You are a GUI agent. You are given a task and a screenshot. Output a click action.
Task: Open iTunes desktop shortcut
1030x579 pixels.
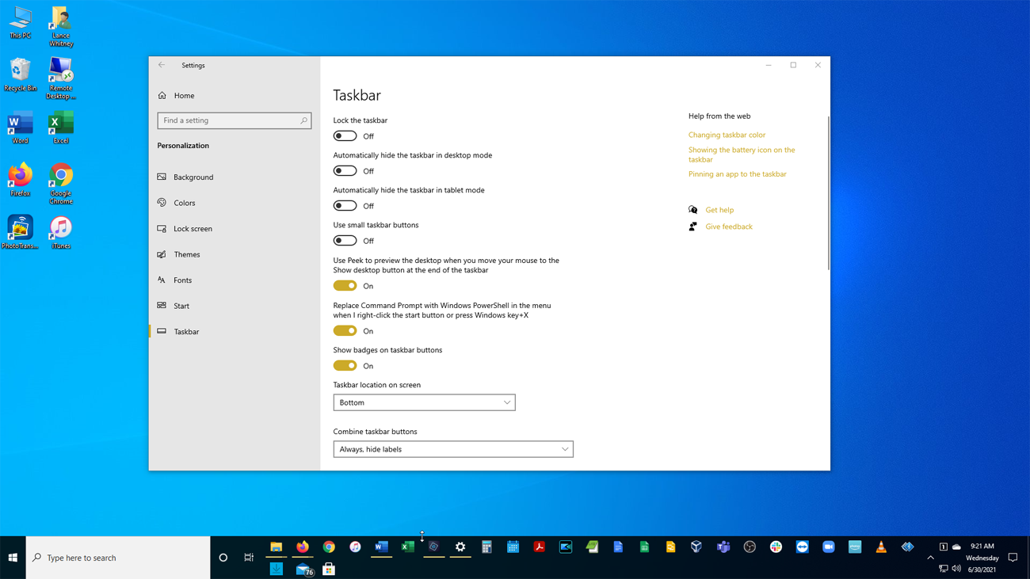pos(61,233)
